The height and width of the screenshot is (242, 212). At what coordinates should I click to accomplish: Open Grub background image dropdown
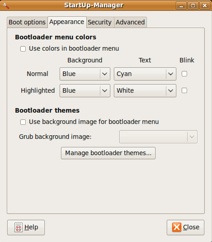coord(158,137)
